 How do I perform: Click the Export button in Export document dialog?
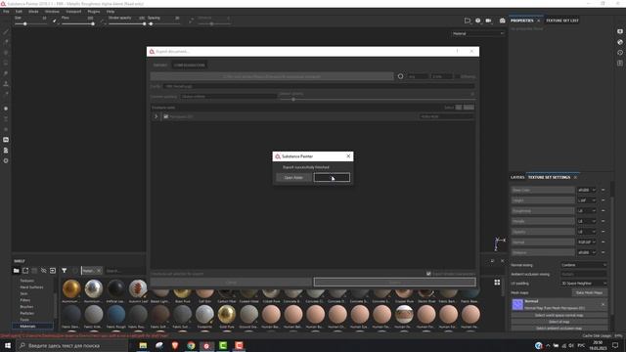click(394, 283)
